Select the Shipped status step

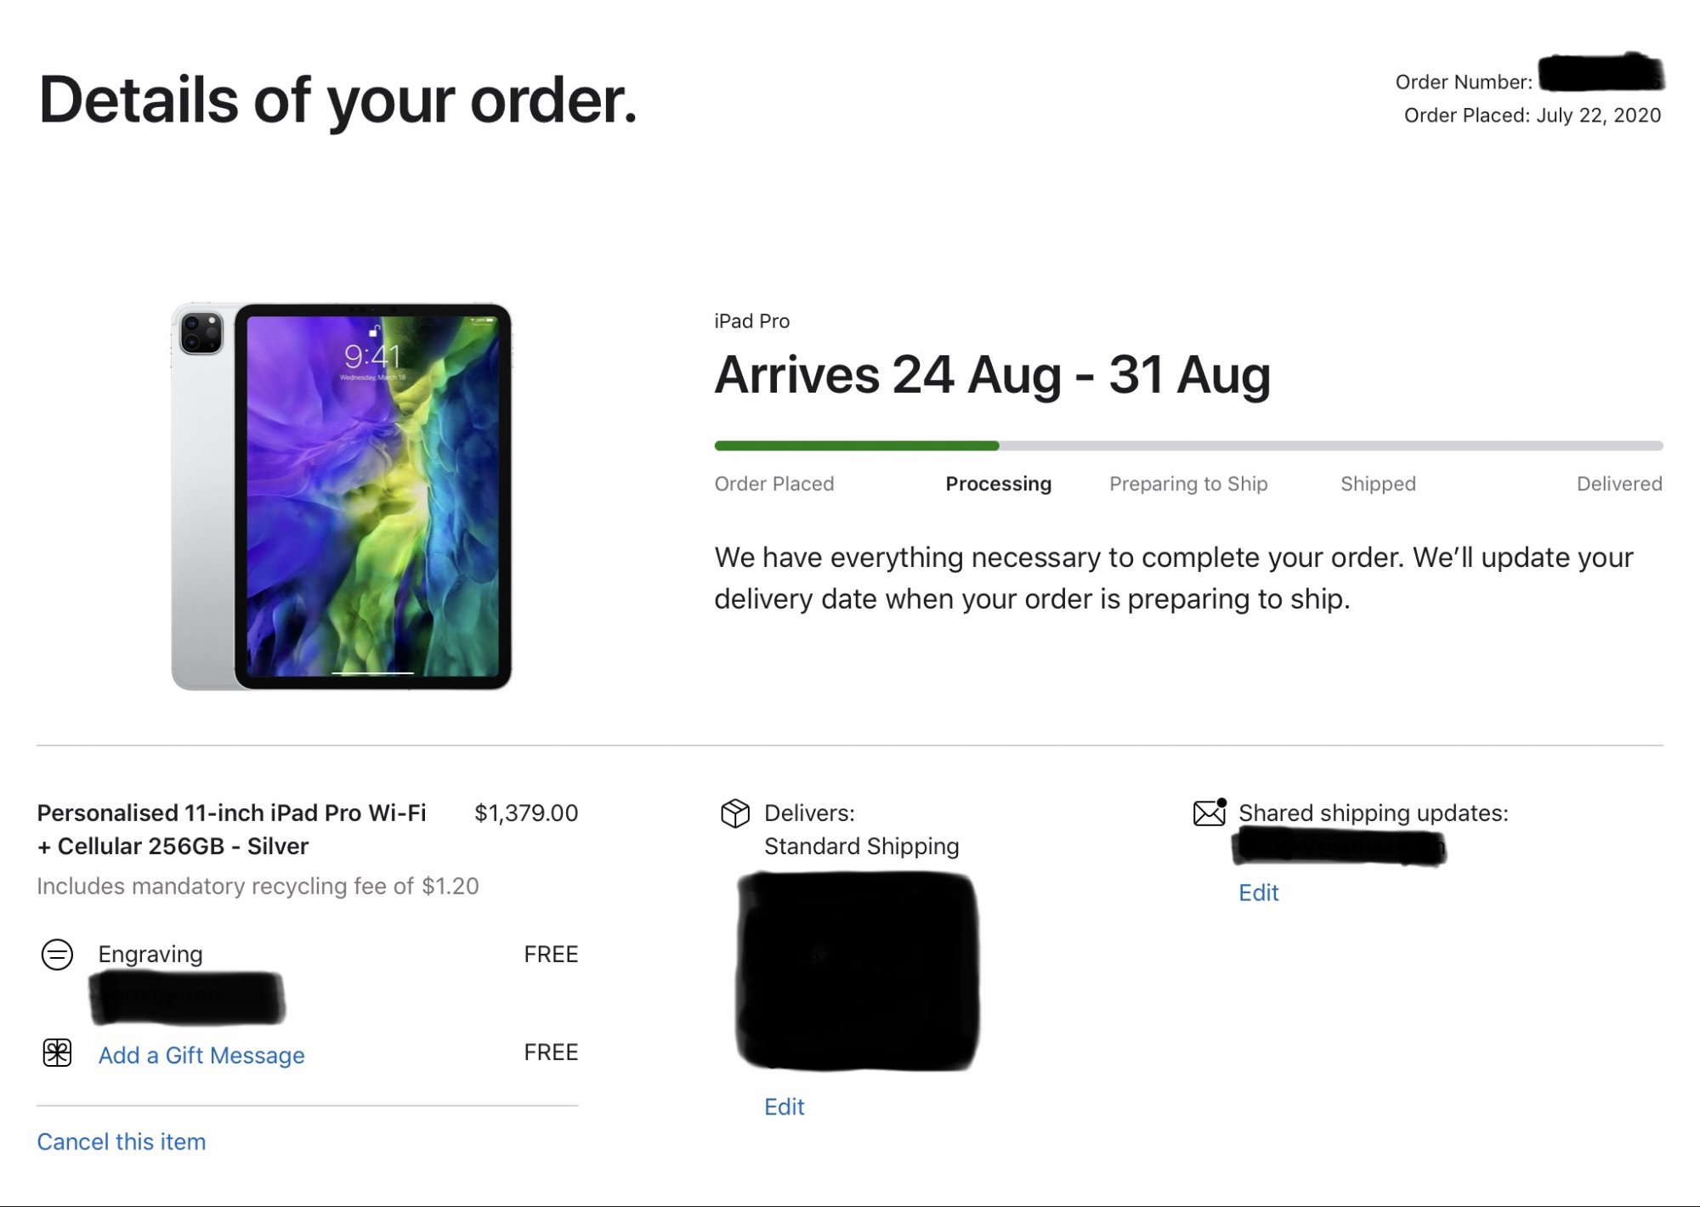point(1378,484)
